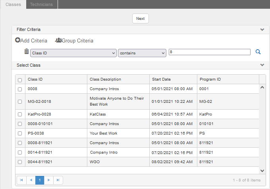
Task: Tick the checkbox for 0014-811921
Action: 20,152
